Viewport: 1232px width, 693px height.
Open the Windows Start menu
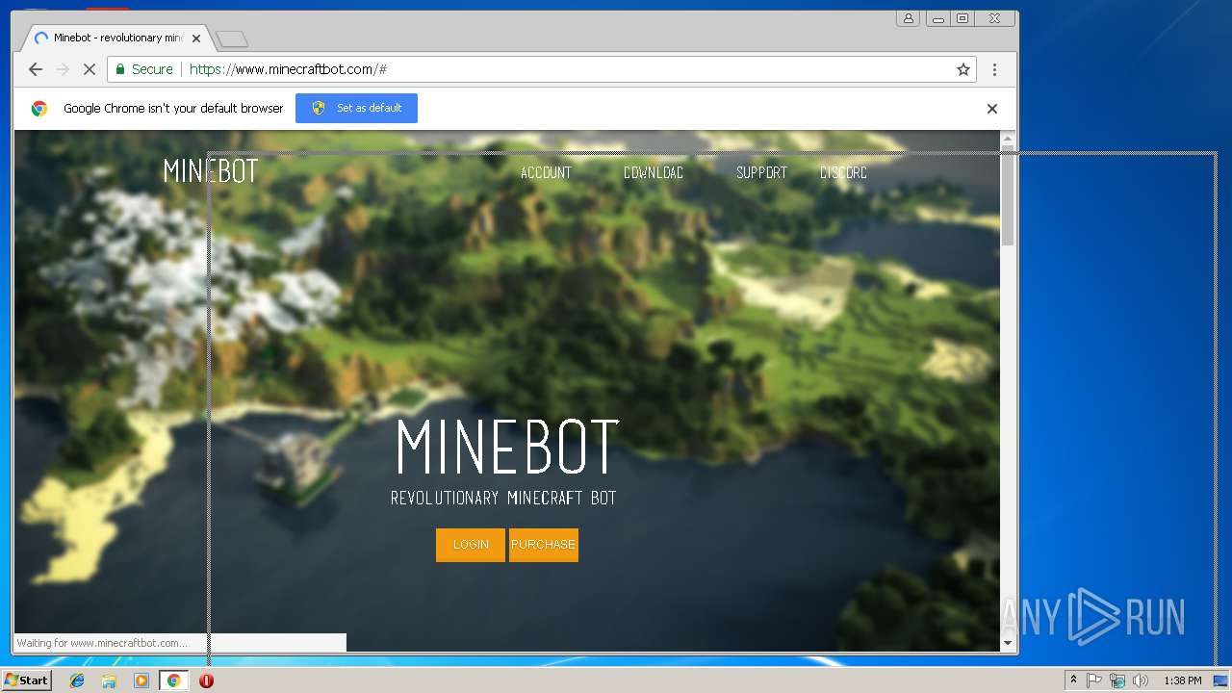26,680
